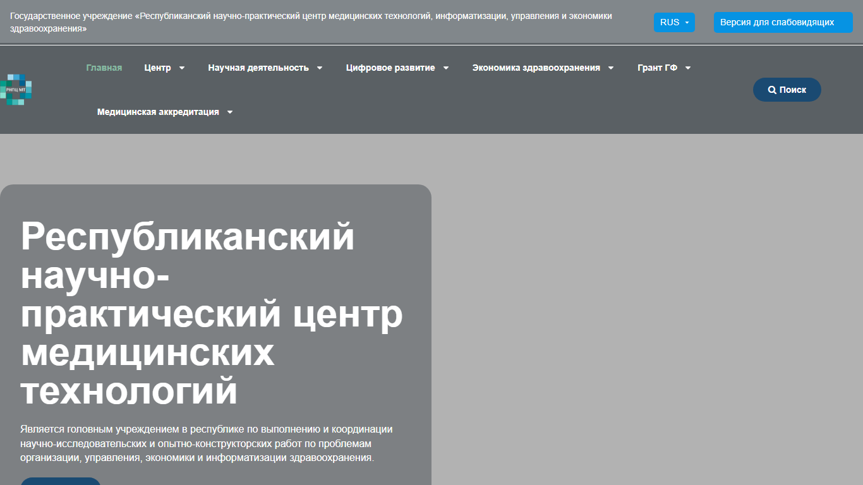Expand the arrow next to Грант ГФ

688,68
